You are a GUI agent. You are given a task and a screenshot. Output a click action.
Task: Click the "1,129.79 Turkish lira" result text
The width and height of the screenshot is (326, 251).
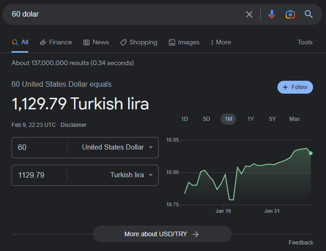pyautogui.click(x=80, y=103)
